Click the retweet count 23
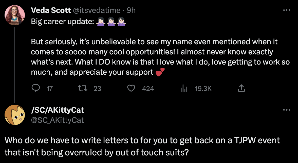The image size is (298, 163). (x=97, y=88)
